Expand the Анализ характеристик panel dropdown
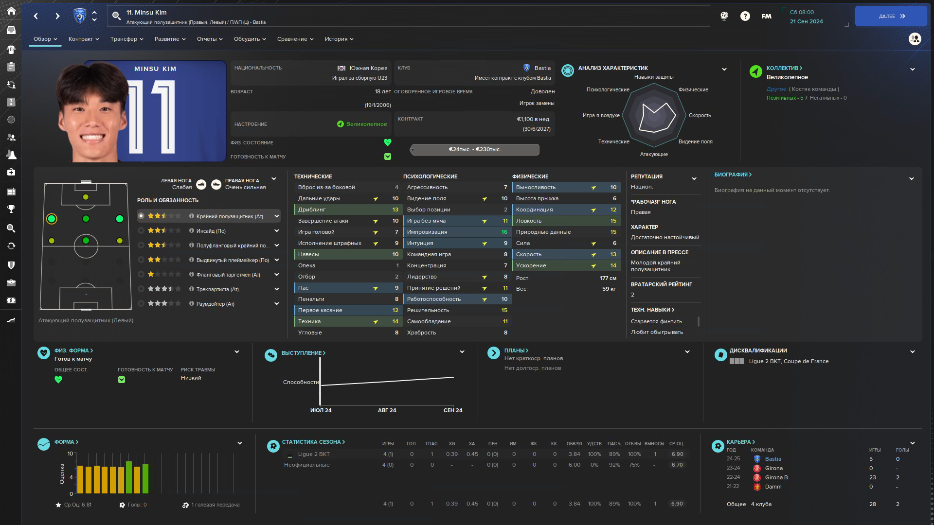Viewport: 934px width, 525px height. [x=724, y=69]
